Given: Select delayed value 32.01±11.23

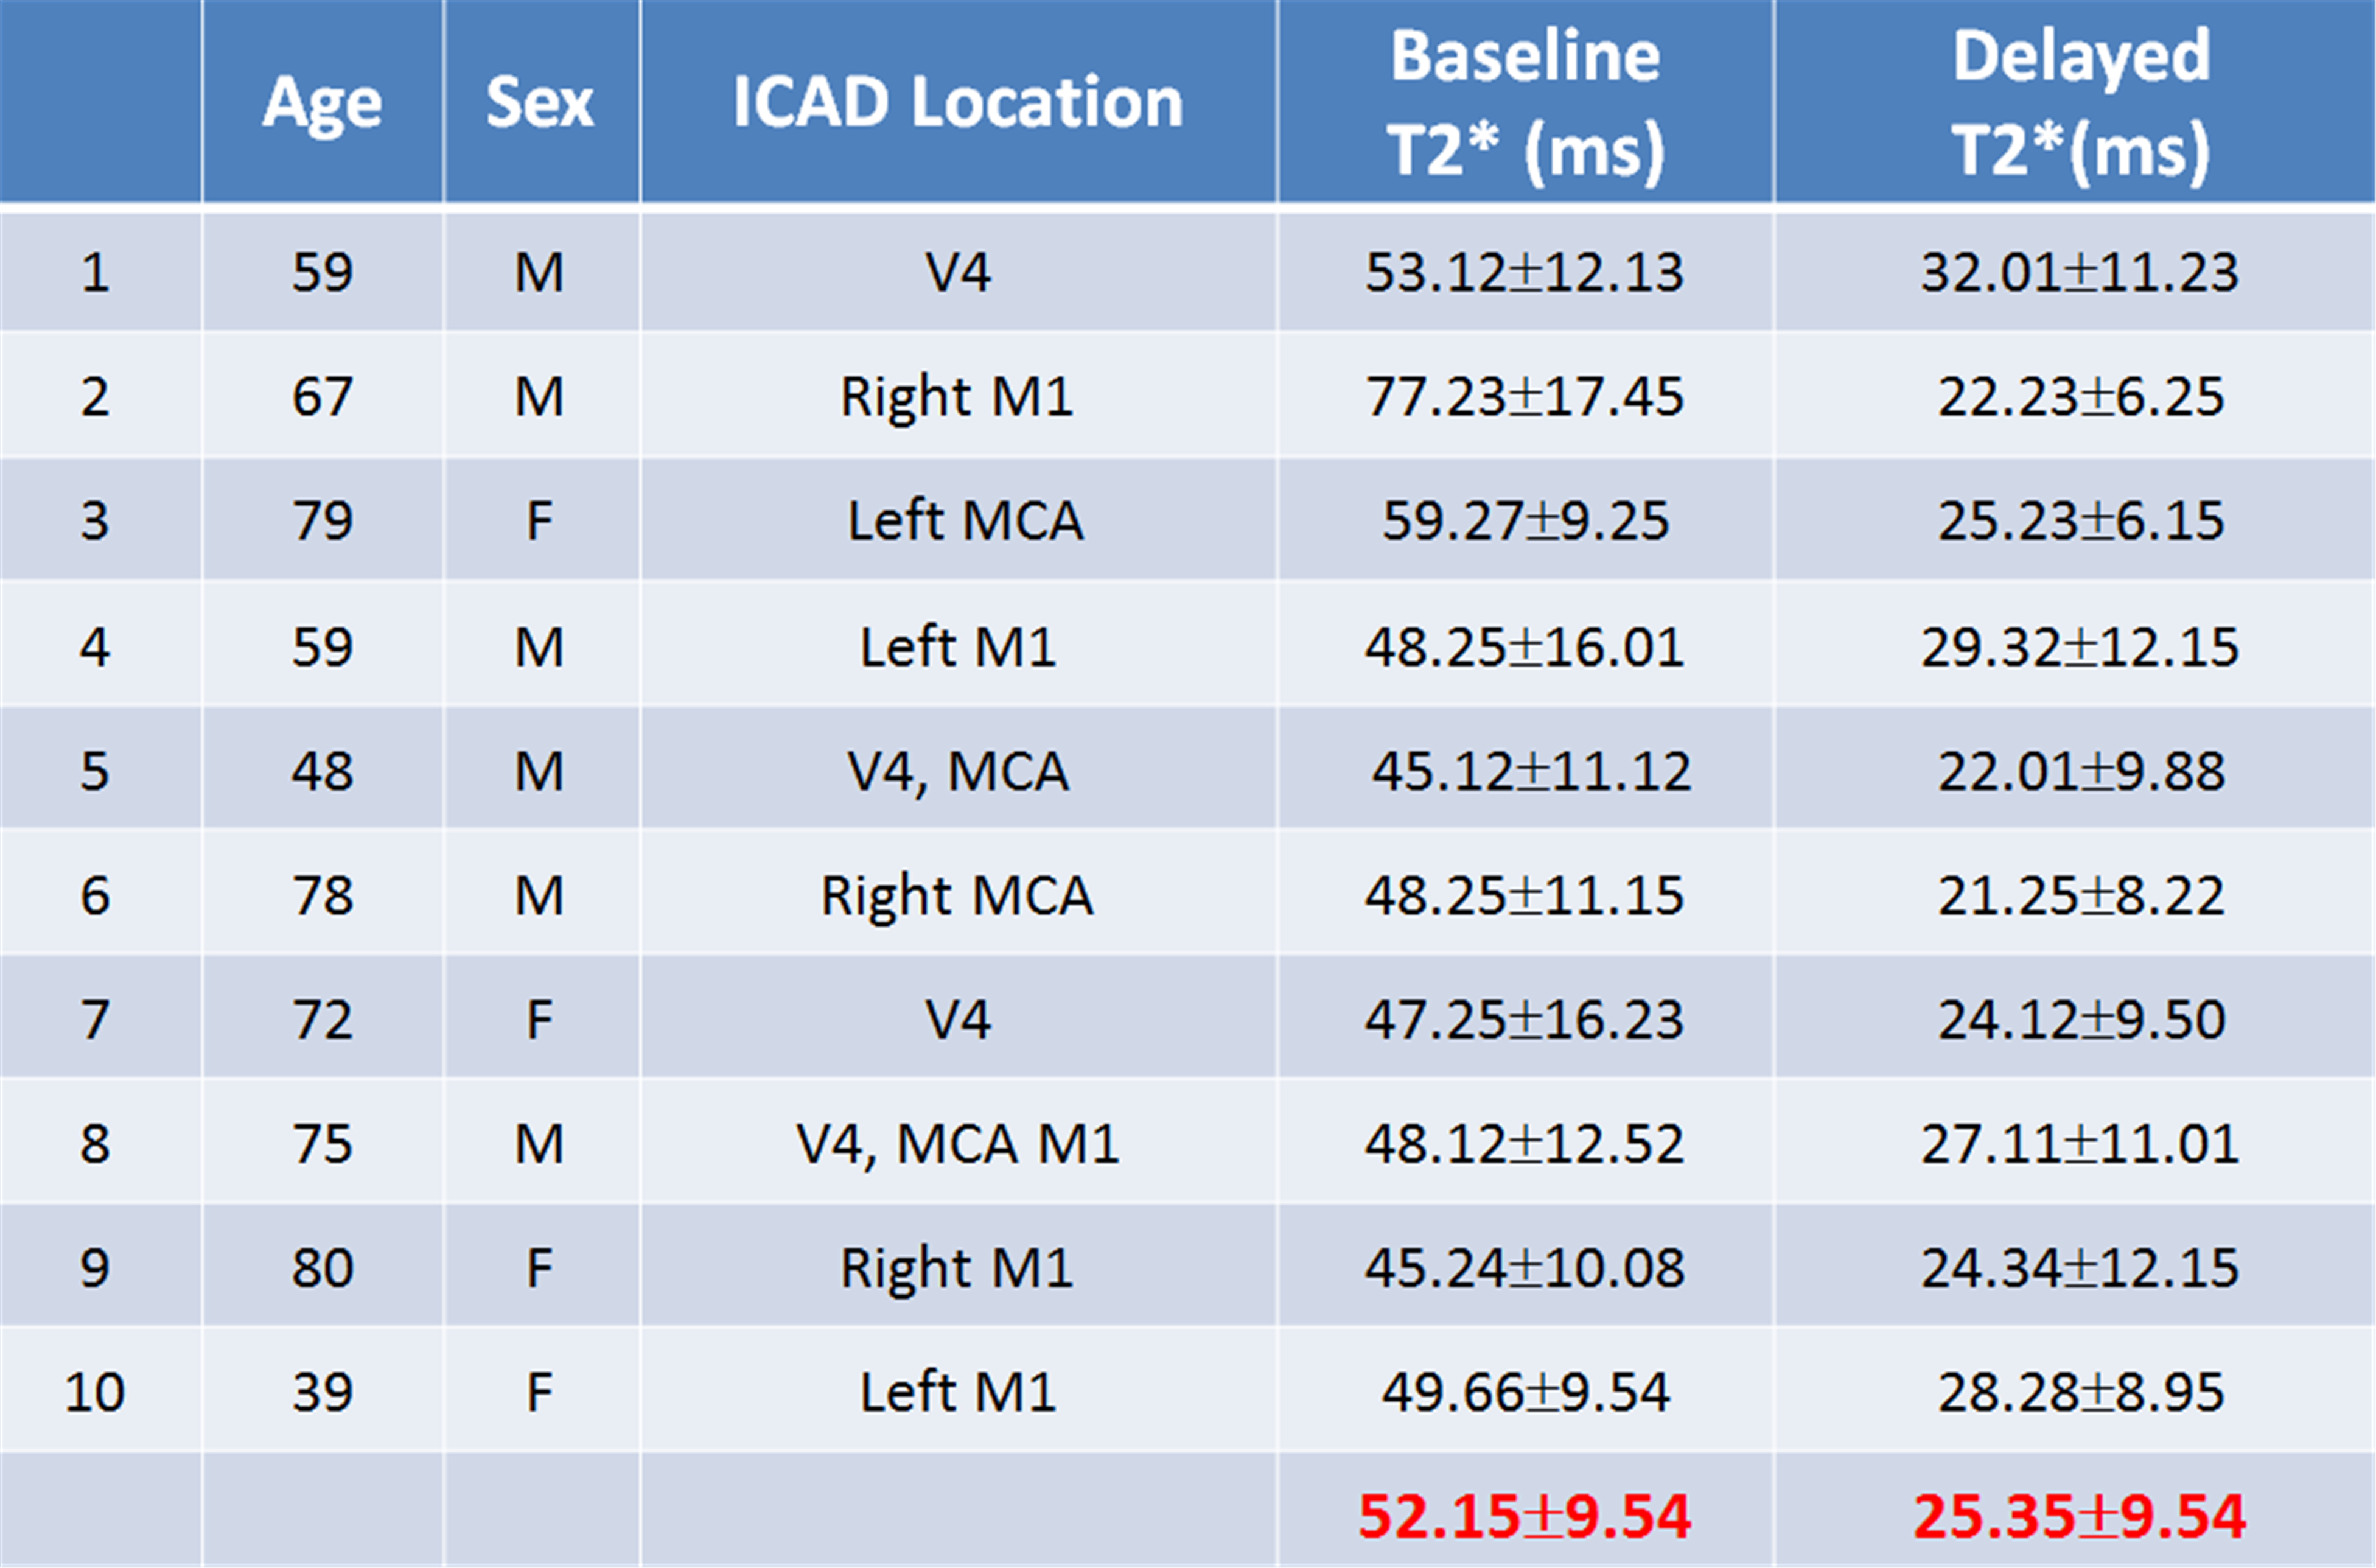Looking at the screenshot, I should (2079, 272).
